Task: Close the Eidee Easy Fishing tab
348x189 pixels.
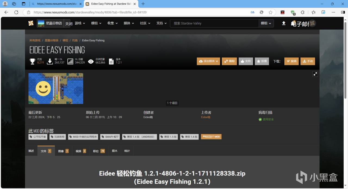Action: [135, 4]
